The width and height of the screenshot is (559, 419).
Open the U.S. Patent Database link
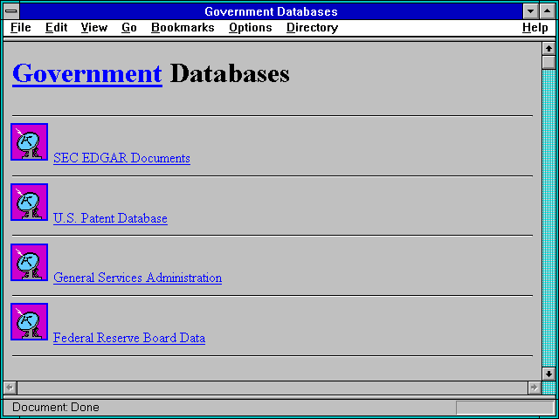(110, 218)
